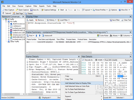Viewport: 134px width, 100px height.
Task: Open the How Do I help dropdown
Action: pos(124,10)
